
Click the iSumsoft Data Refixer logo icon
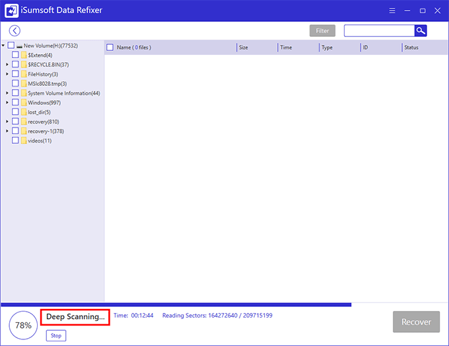[x=11, y=11]
